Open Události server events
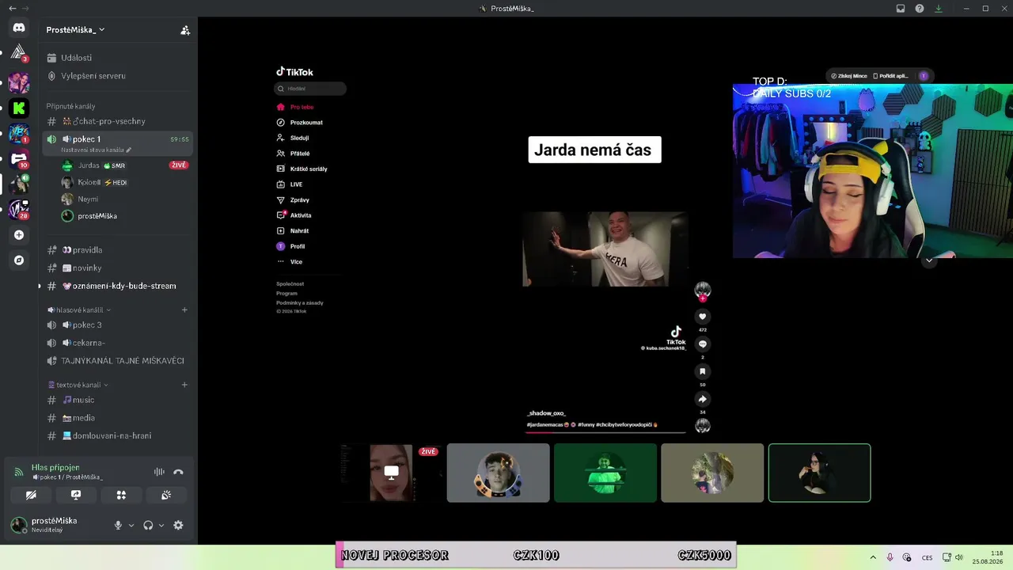 point(119,58)
